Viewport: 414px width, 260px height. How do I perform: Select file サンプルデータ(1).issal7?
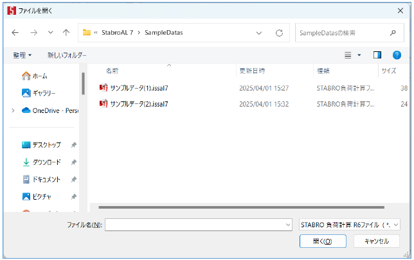(139, 87)
